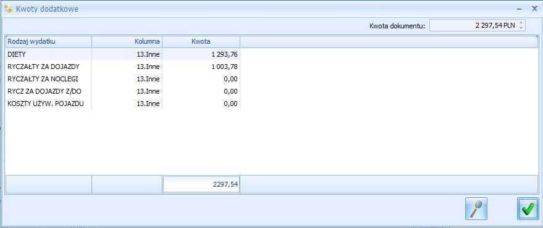
Task: Increase Kwota dokumentu with the up arrow
Action: [521, 23]
